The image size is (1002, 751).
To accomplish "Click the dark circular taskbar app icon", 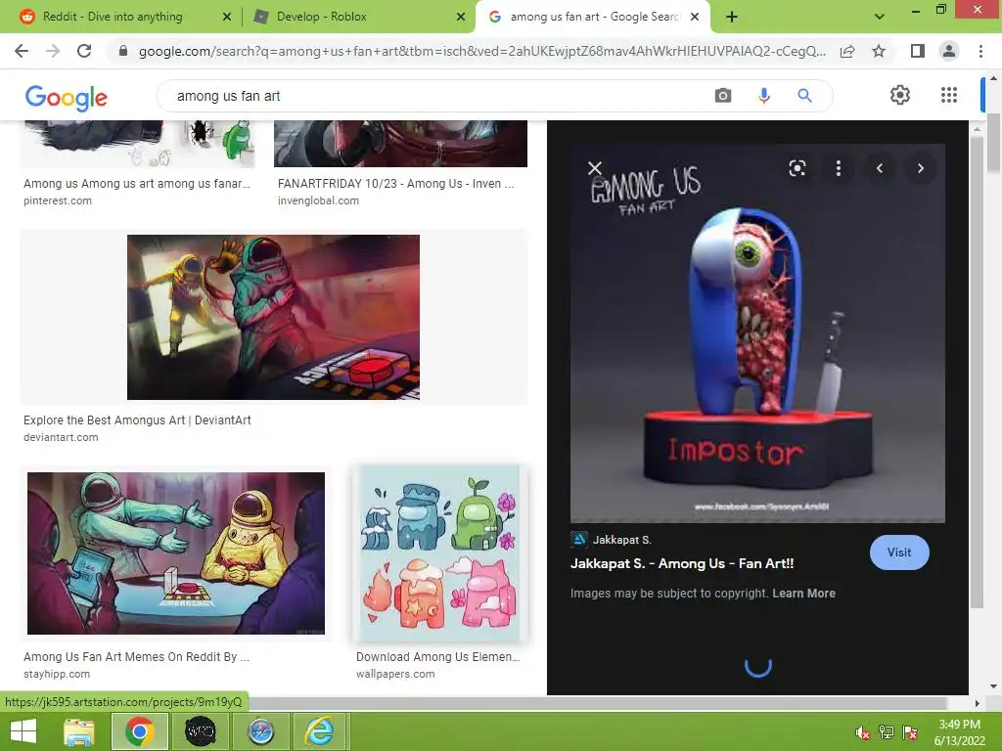I will [x=200, y=731].
